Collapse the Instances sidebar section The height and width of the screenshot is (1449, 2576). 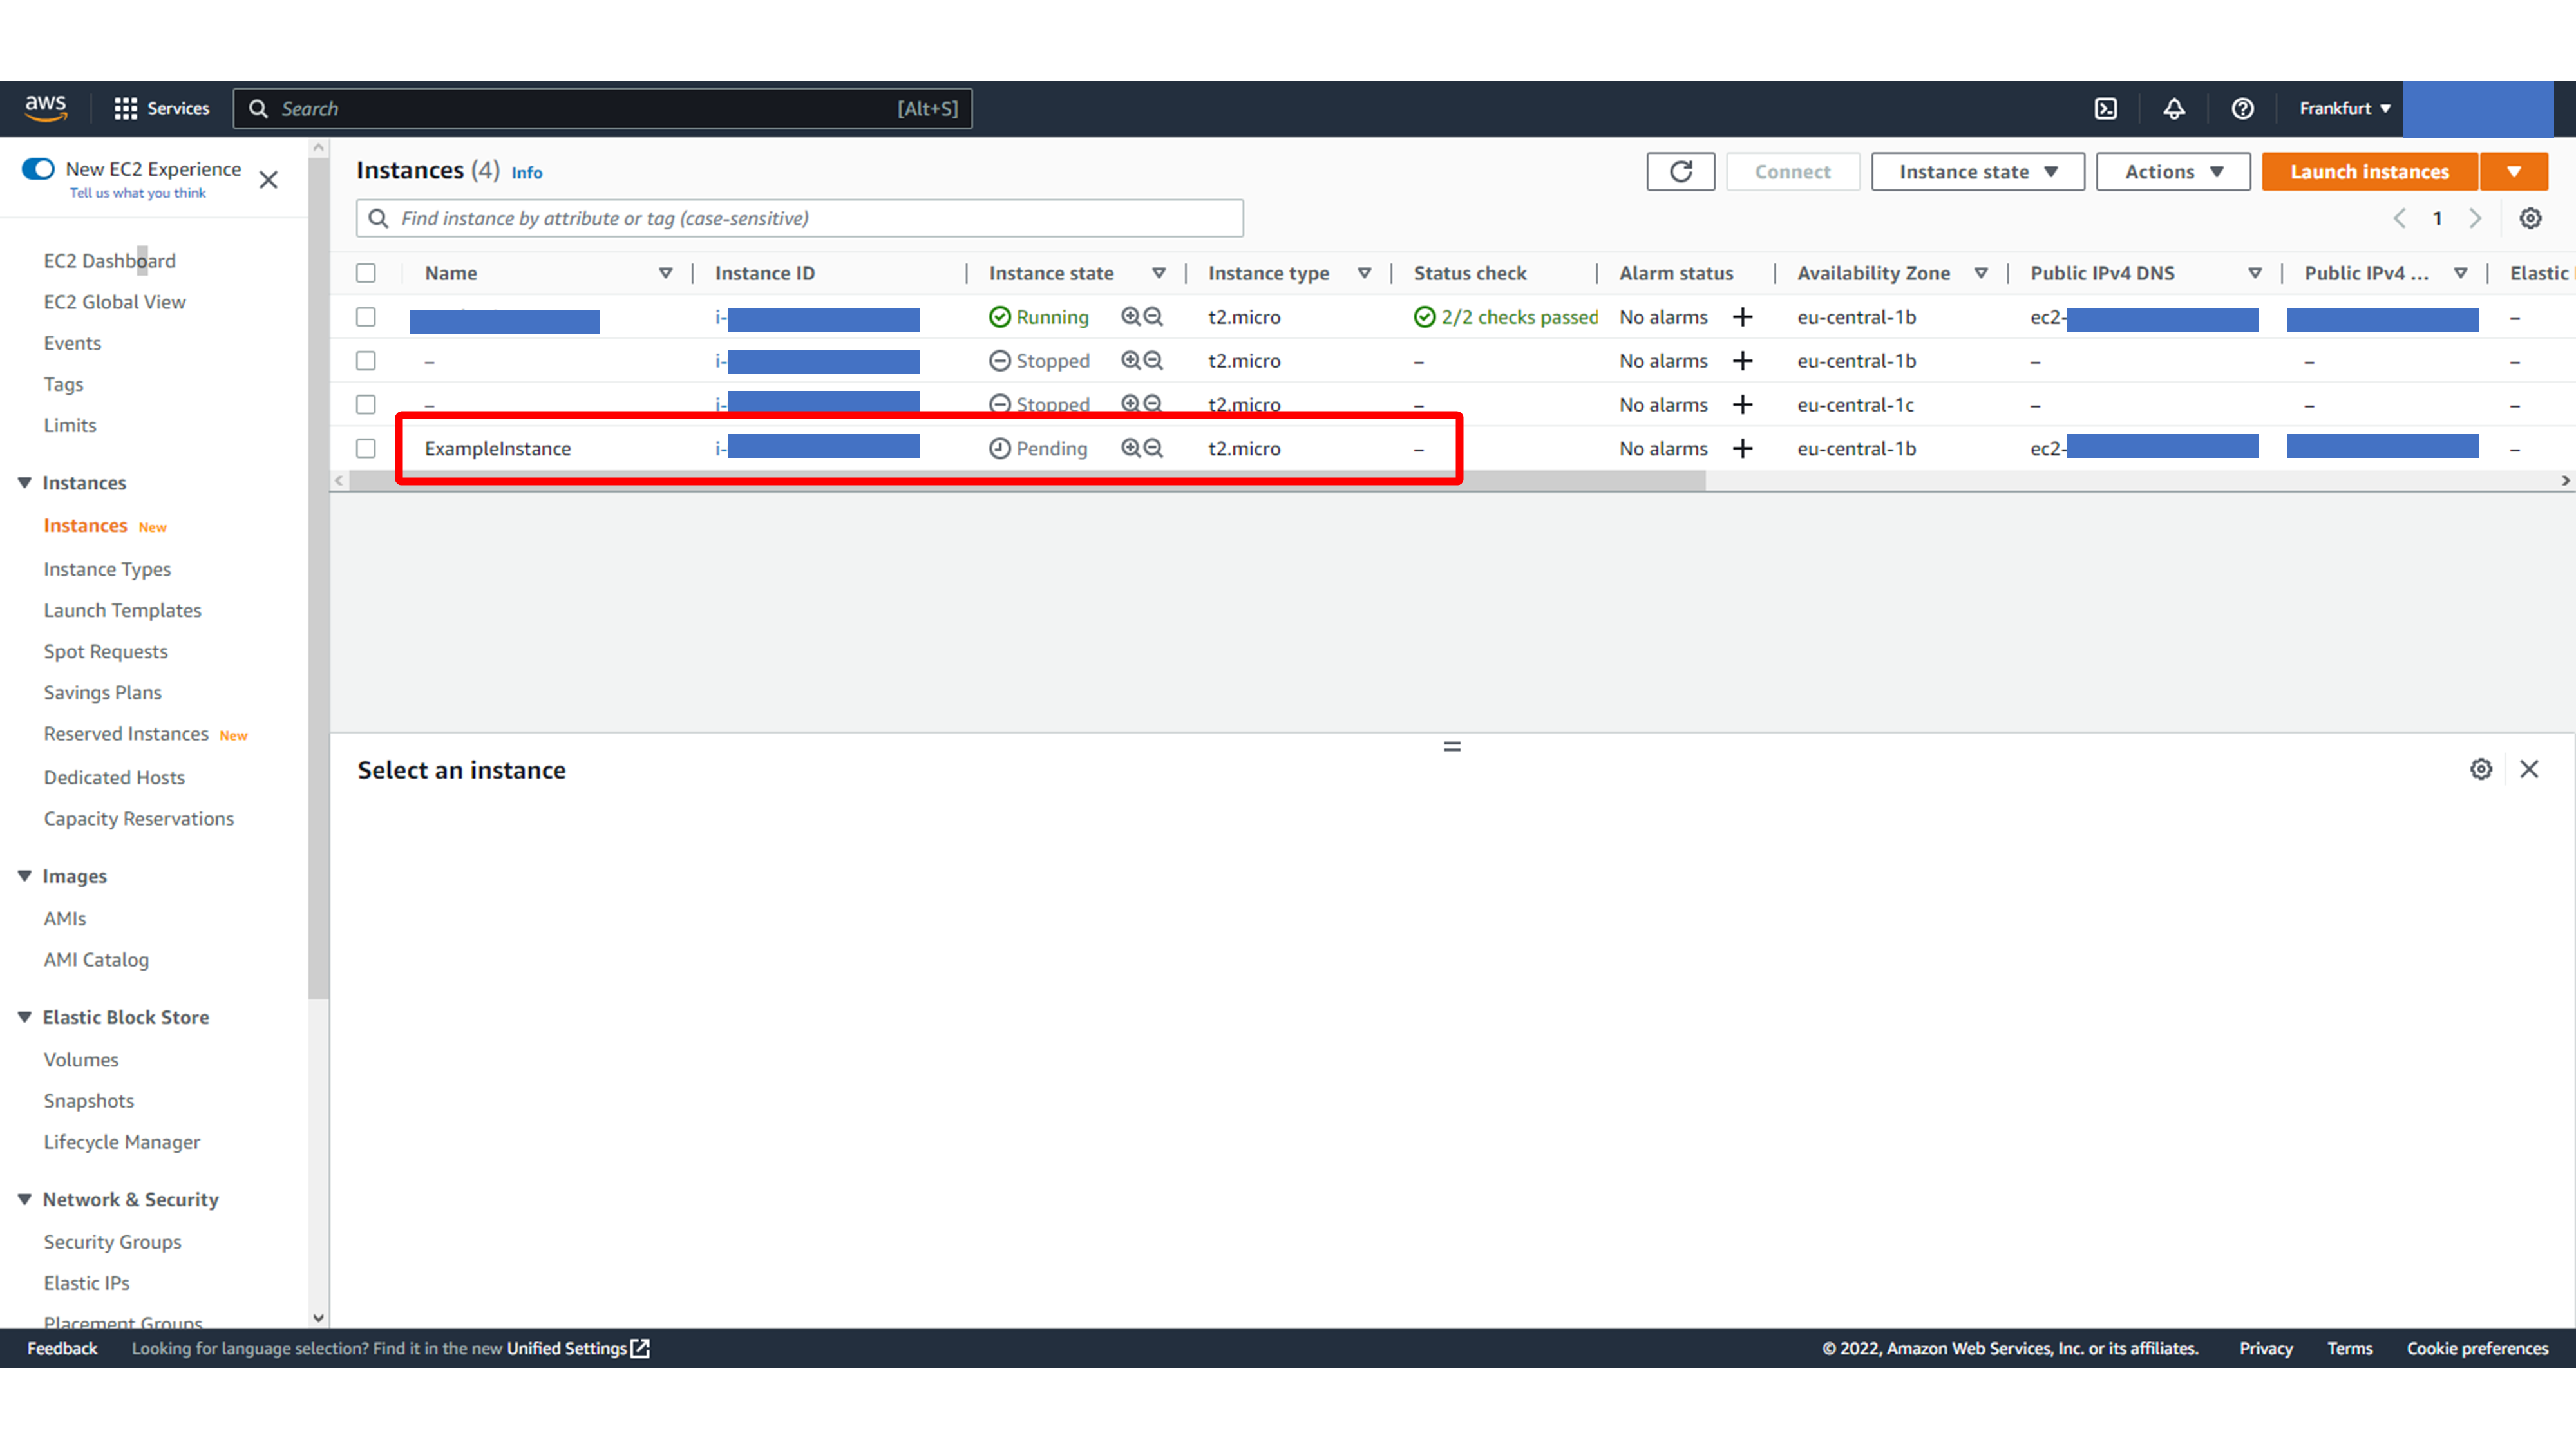coord(25,483)
